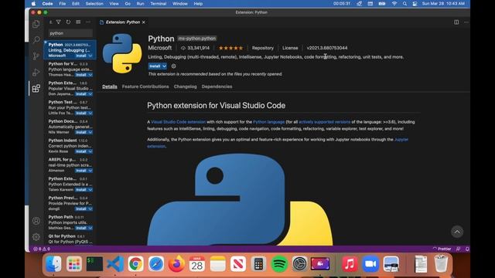This screenshot has width=495, height=278.
Task: Open notifications bell in status bar
Action: 467,249
